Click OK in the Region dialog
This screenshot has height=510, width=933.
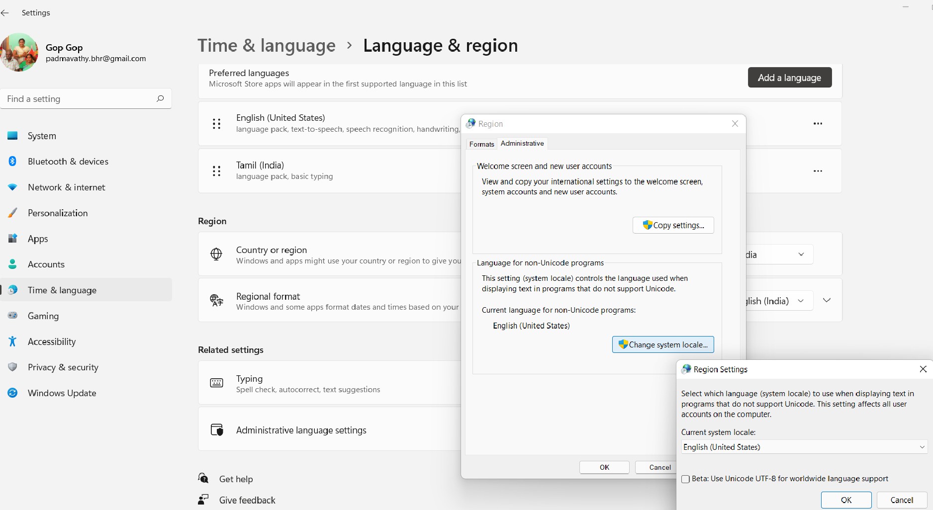[604, 467]
